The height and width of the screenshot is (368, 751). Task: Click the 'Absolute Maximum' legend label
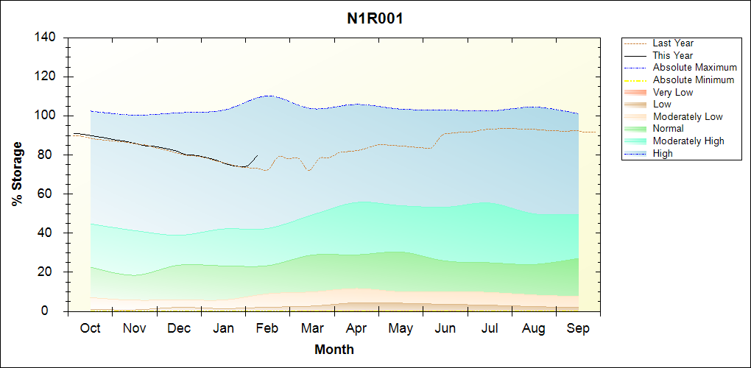694,68
